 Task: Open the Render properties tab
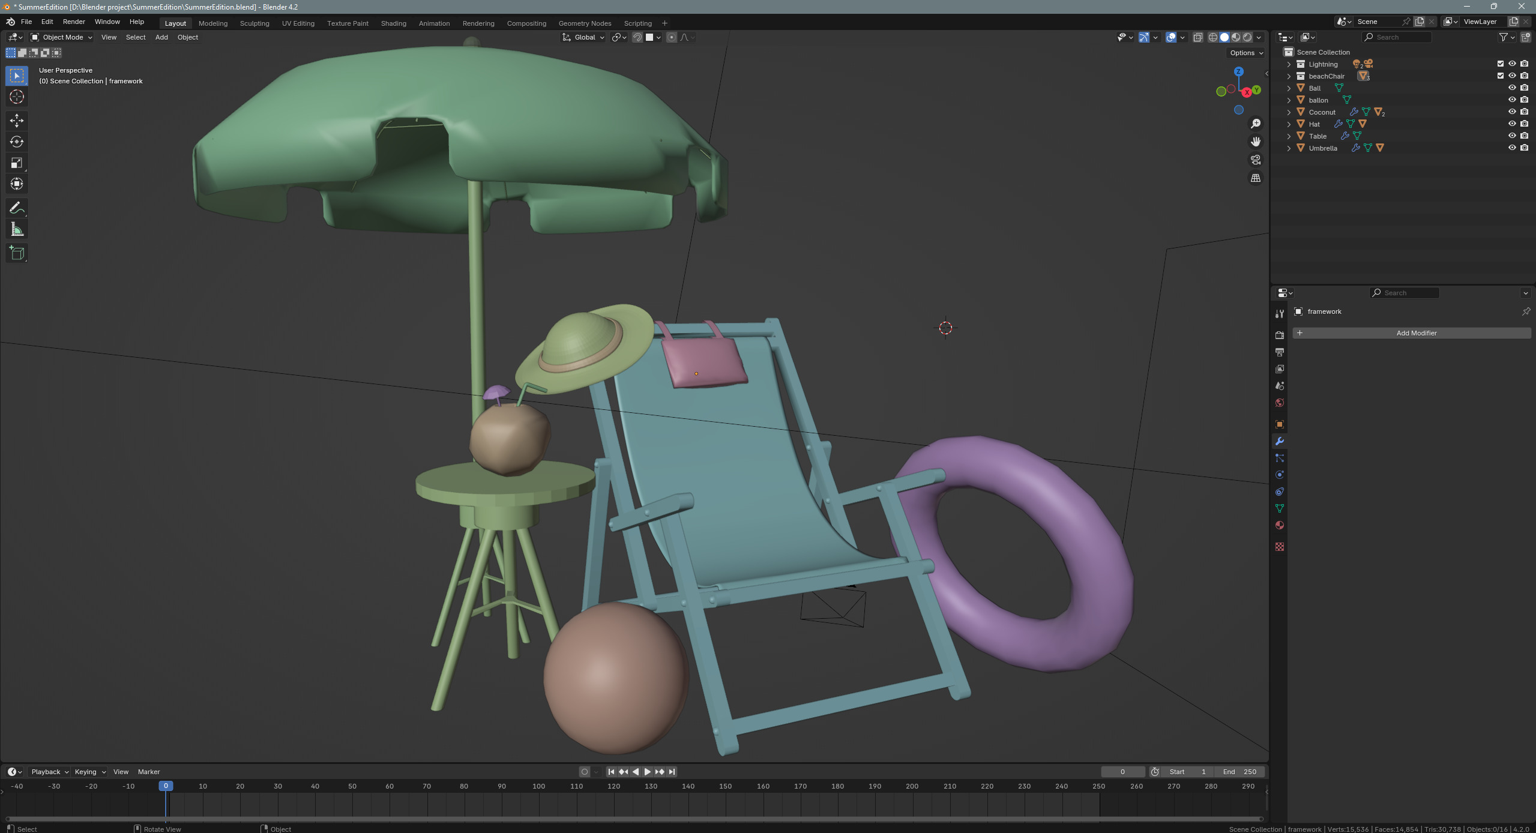click(x=1280, y=335)
